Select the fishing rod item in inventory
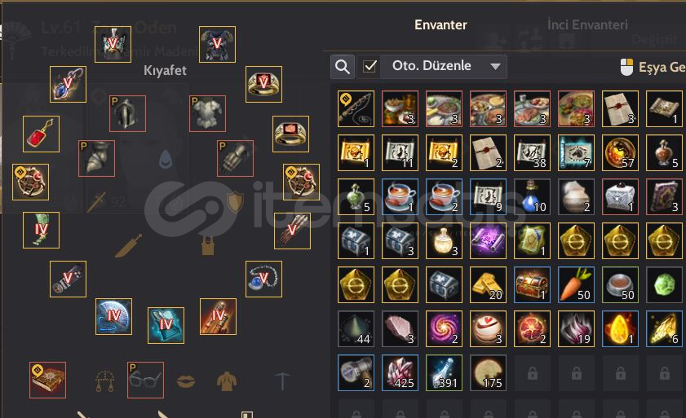This screenshot has width=686, height=418. tap(356, 109)
